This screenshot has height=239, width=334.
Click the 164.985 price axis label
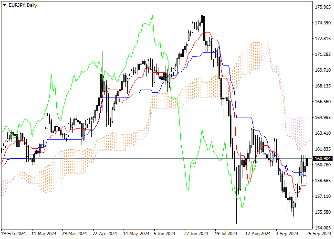coord(323,118)
